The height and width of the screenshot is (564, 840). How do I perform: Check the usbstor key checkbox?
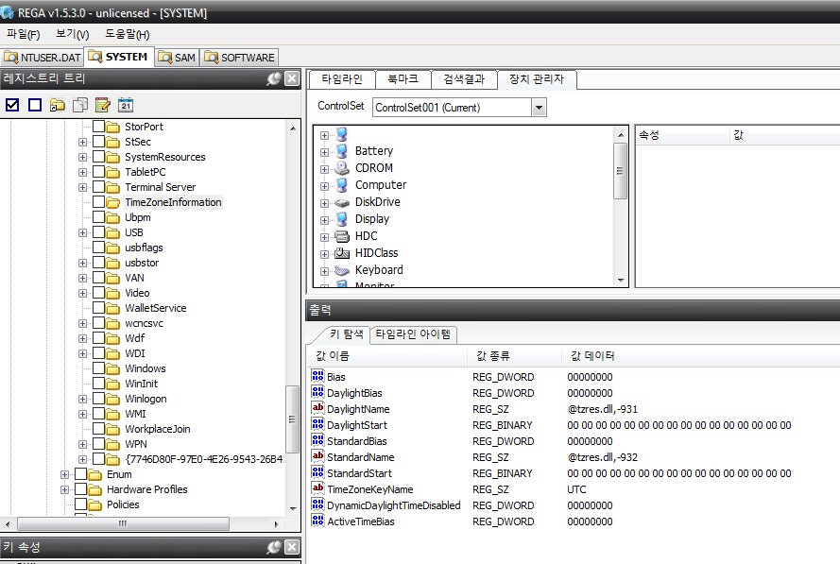98,263
